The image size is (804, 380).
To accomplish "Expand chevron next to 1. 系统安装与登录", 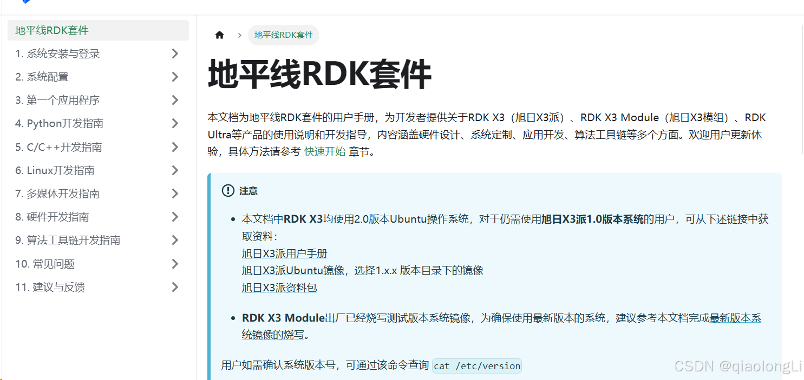I will point(175,54).
